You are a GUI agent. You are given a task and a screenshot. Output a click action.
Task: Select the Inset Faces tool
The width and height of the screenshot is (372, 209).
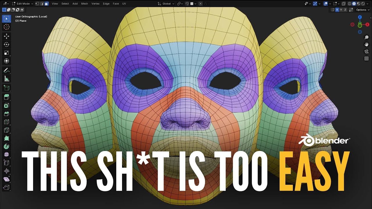7,105
